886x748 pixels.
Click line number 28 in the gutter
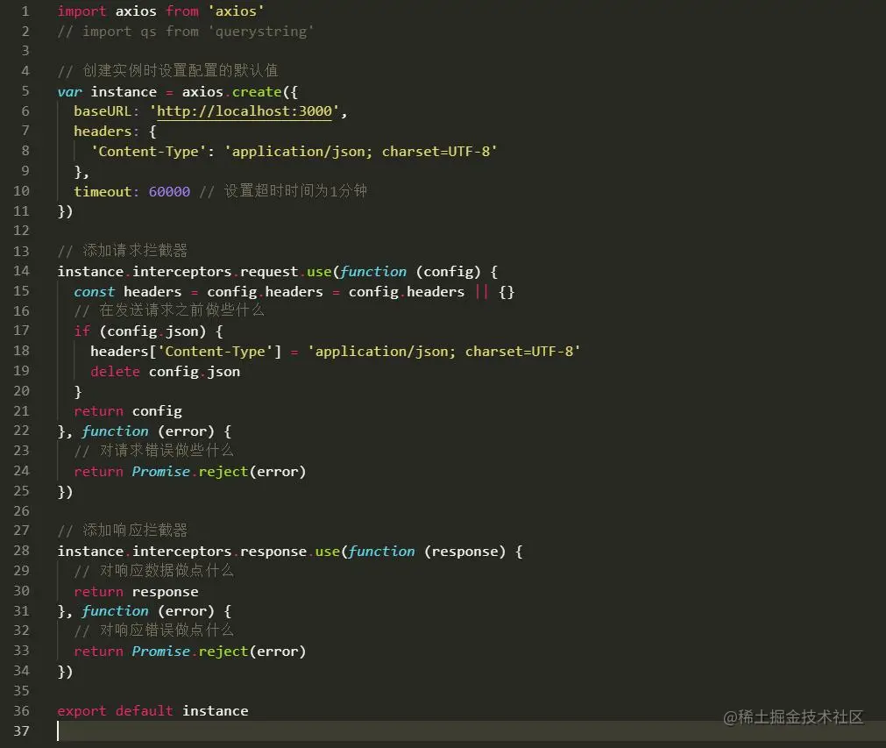22,551
